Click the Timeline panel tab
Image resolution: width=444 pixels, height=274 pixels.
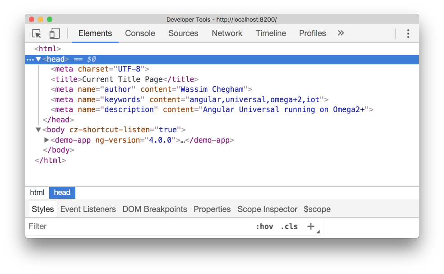pos(271,33)
